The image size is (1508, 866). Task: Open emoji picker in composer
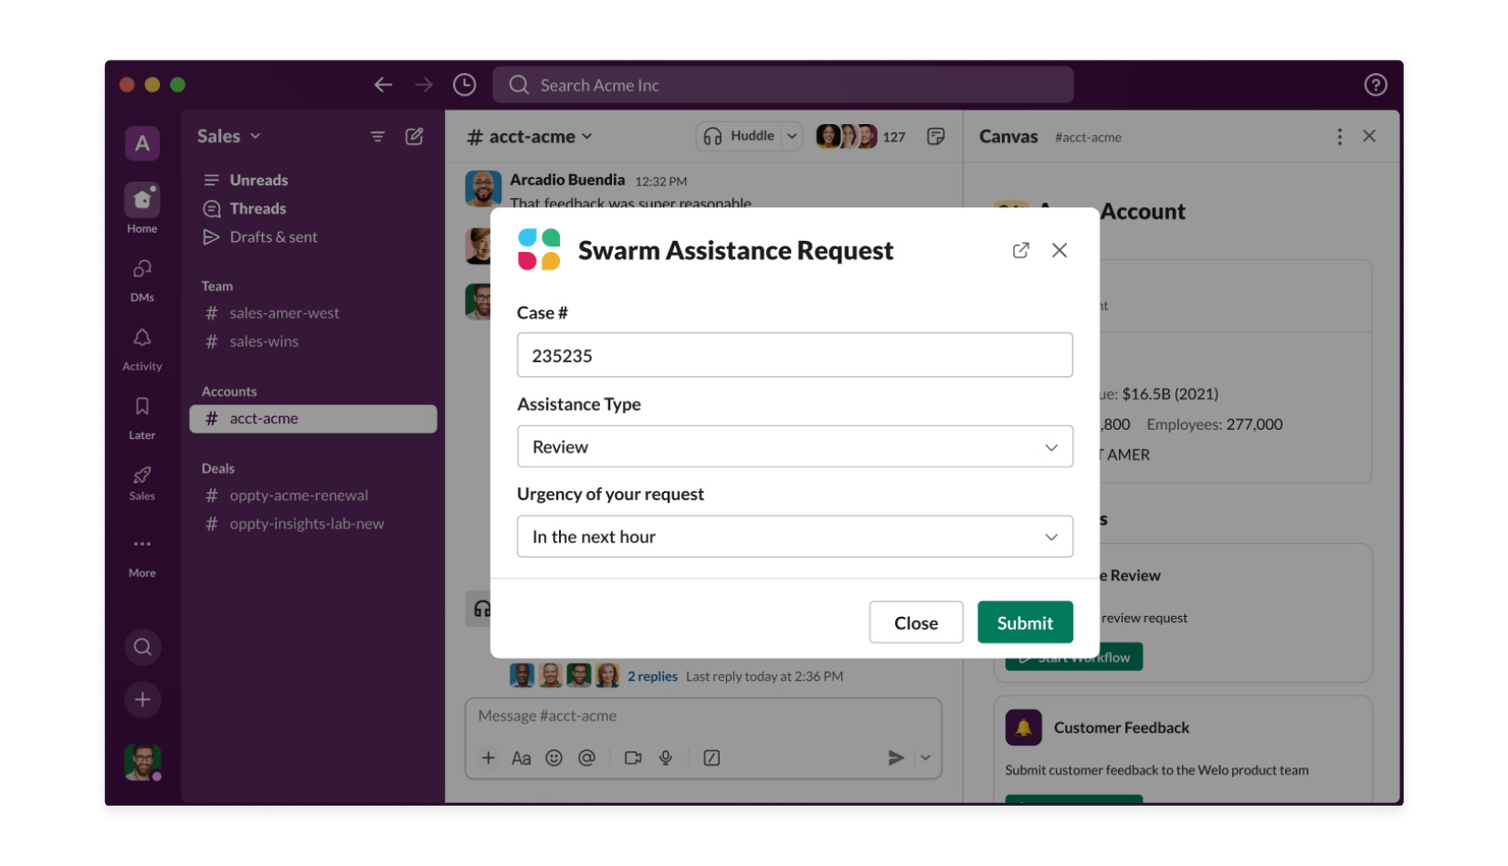[x=554, y=758]
